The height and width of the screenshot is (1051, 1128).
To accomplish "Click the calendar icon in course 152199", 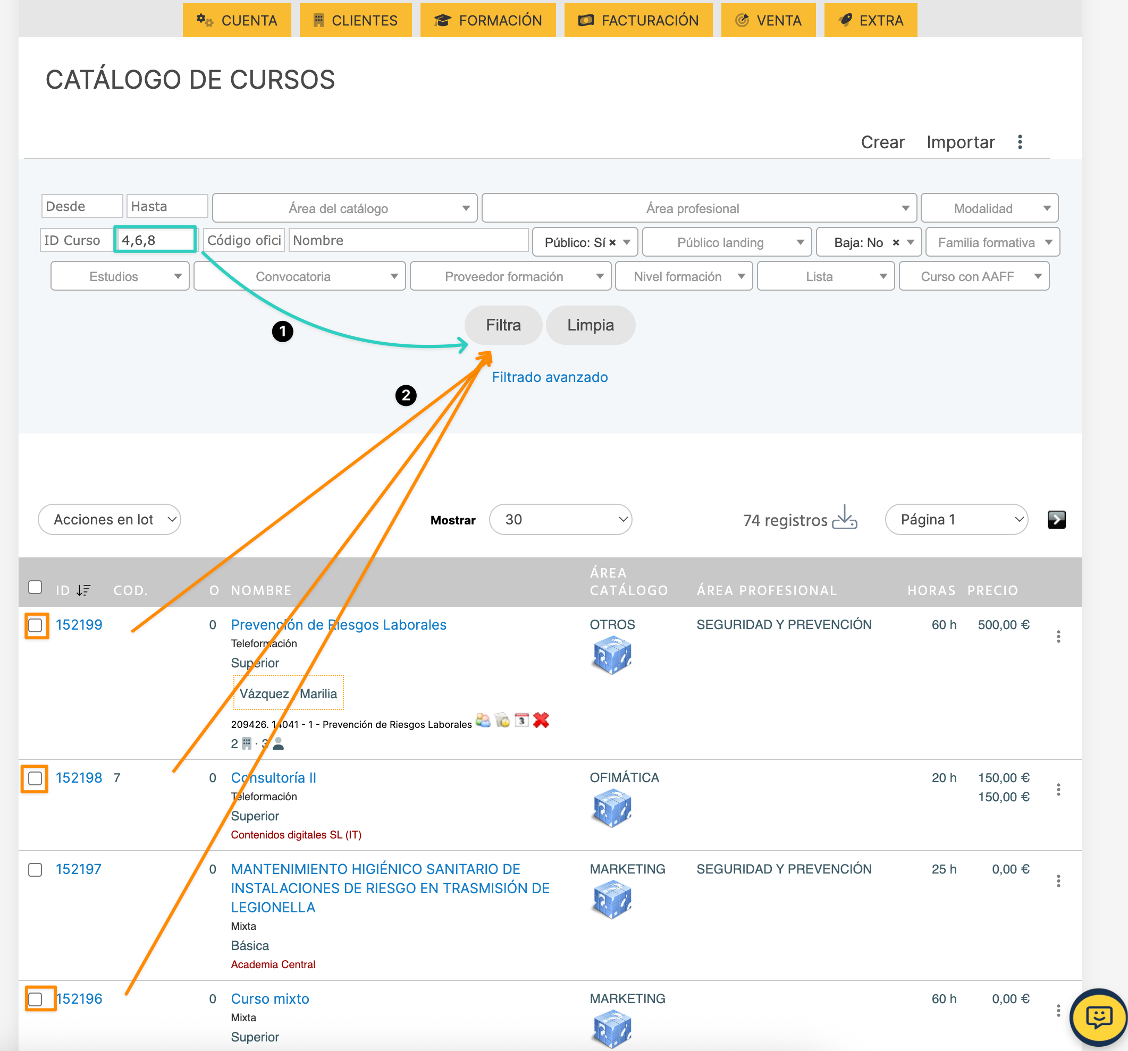I will click(x=521, y=721).
